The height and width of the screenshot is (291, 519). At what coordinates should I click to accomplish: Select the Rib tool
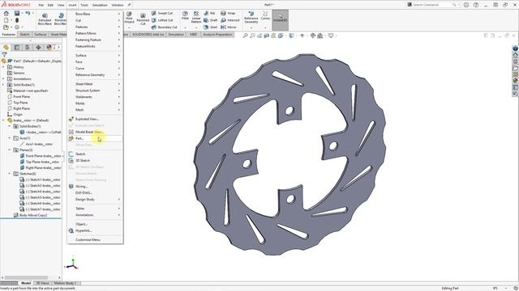[x=209, y=13]
